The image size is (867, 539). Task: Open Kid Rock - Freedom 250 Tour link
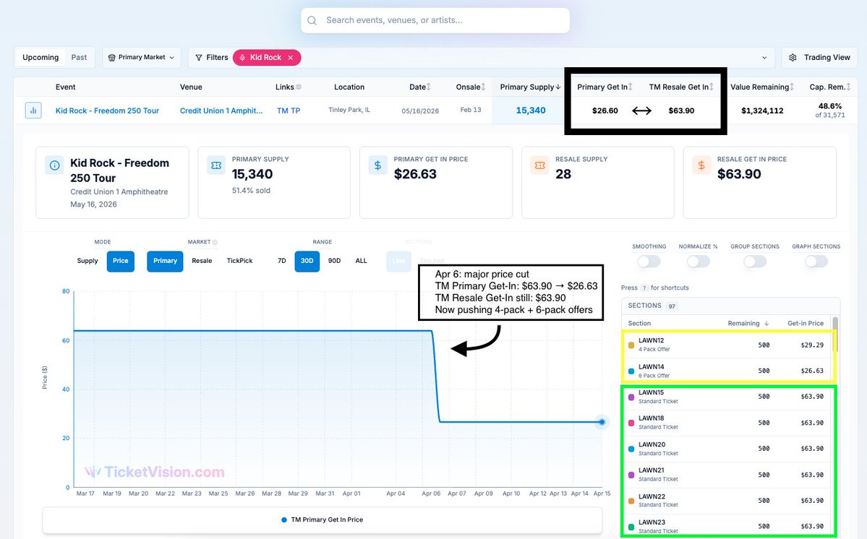[107, 111]
